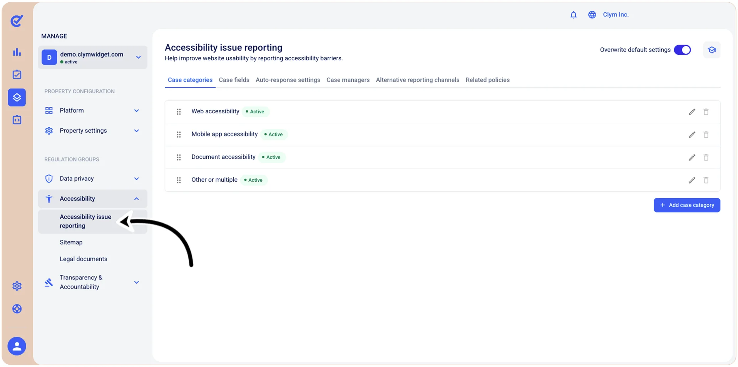Open Alternative reporting channels tab

pyautogui.click(x=418, y=80)
